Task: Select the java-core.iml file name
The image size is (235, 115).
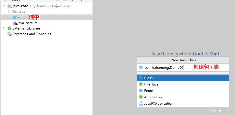Action: tap(28, 23)
